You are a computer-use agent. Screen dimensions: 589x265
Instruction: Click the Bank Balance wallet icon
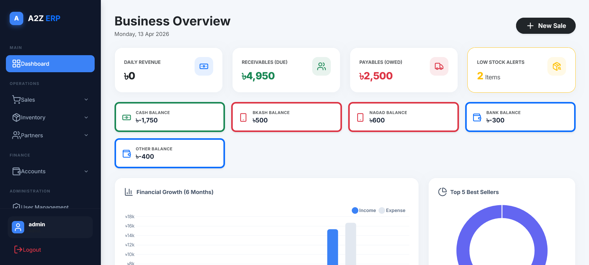(477, 117)
